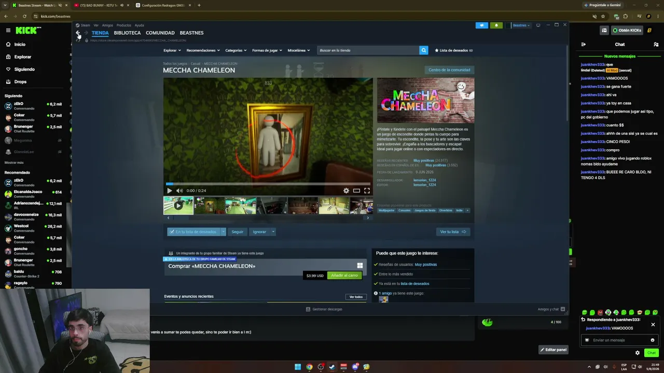
Task: Open Google Chrome from taskbar
Action: click(309, 367)
